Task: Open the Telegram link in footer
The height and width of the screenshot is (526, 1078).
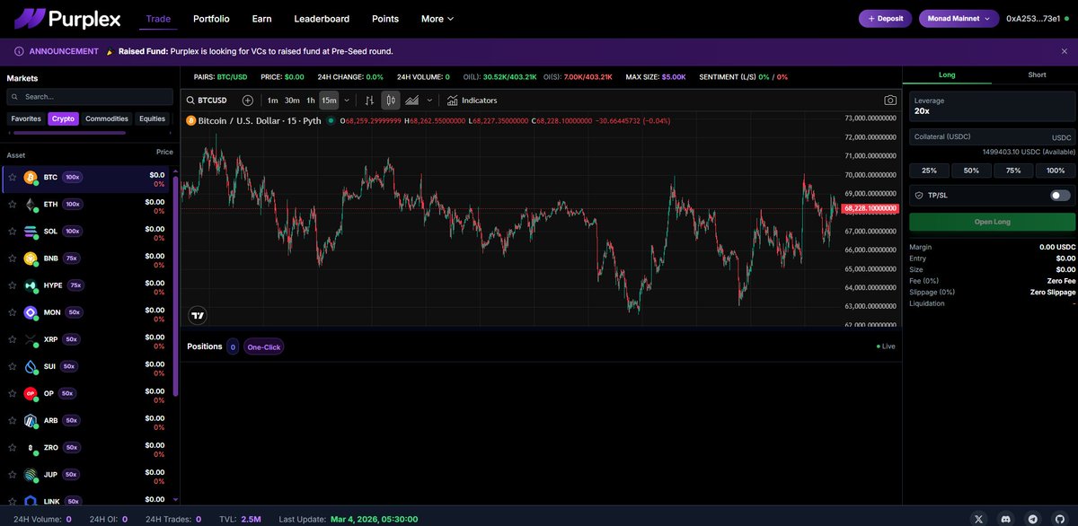Action: pos(1033,519)
